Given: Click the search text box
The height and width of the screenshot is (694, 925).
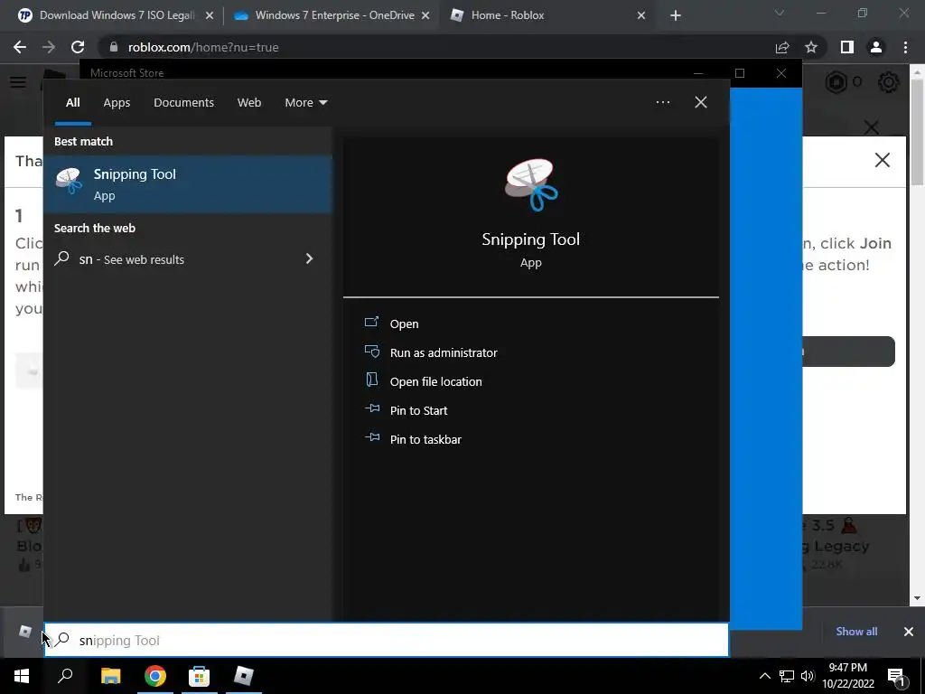Looking at the screenshot, I should [x=387, y=640].
